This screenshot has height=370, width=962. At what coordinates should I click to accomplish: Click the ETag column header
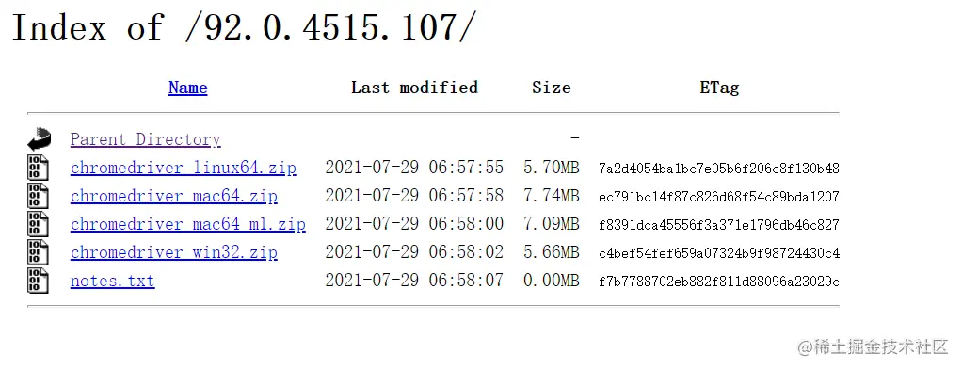tap(719, 88)
